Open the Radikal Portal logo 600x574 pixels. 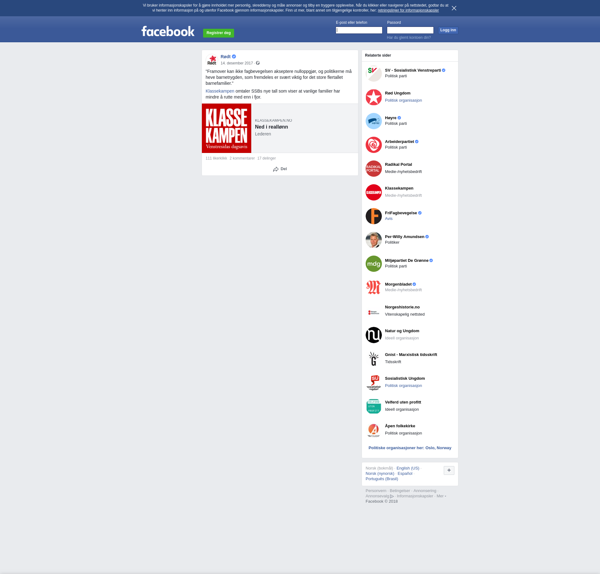pyautogui.click(x=374, y=169)
